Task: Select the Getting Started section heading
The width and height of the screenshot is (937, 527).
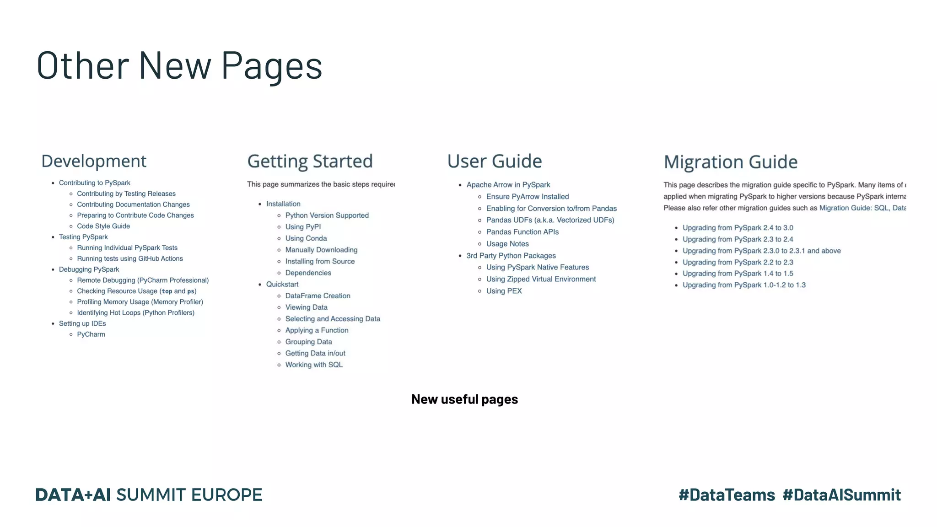Action: pyautogui.click(x=310, y=161)
